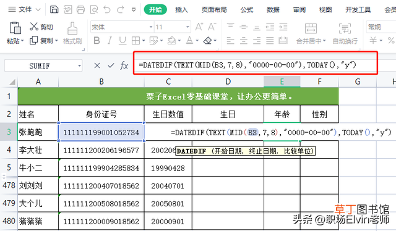Open the 公式 tab
Screen dimensions: 396x231
point(246,10)
